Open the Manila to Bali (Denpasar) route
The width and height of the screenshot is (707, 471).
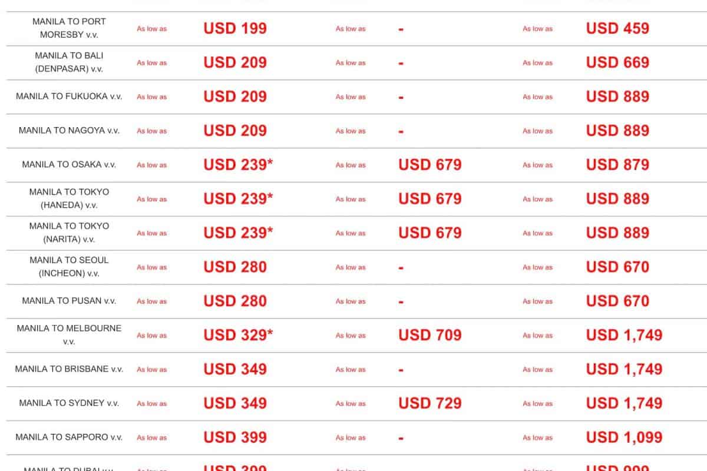pyautogui.click(x=69, y=62)
